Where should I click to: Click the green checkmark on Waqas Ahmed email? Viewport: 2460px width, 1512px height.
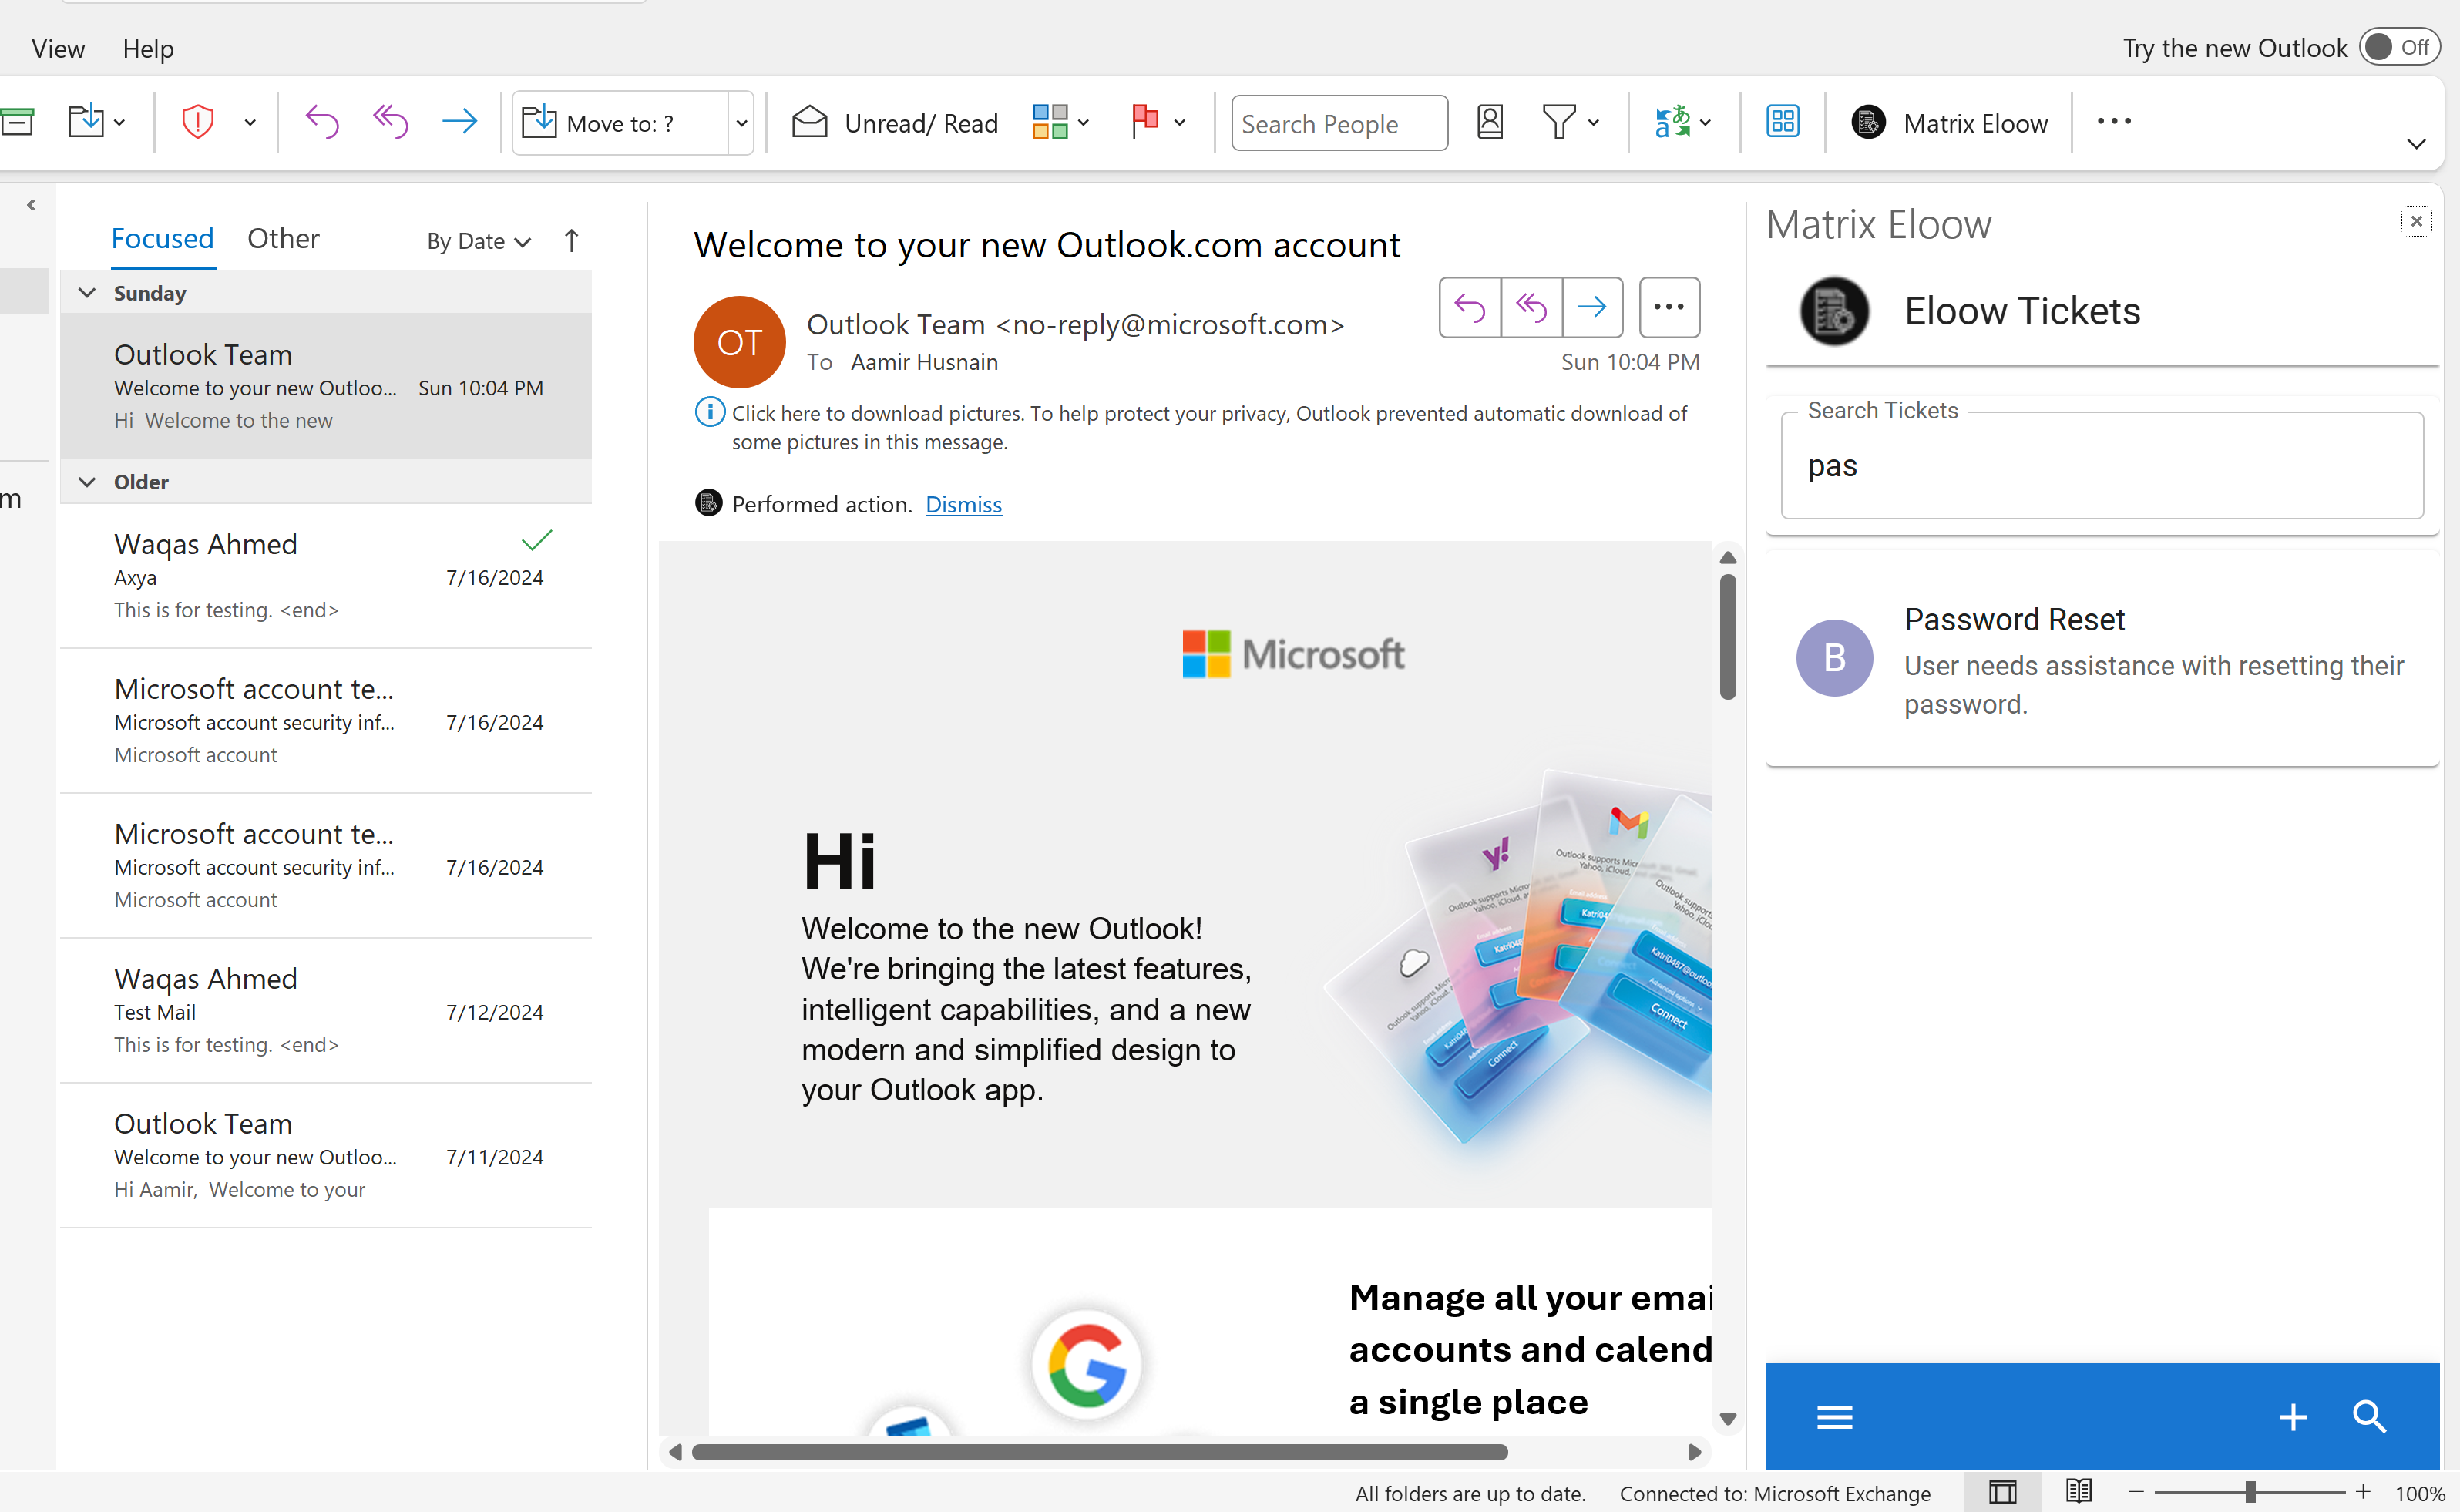pos(537,540)
